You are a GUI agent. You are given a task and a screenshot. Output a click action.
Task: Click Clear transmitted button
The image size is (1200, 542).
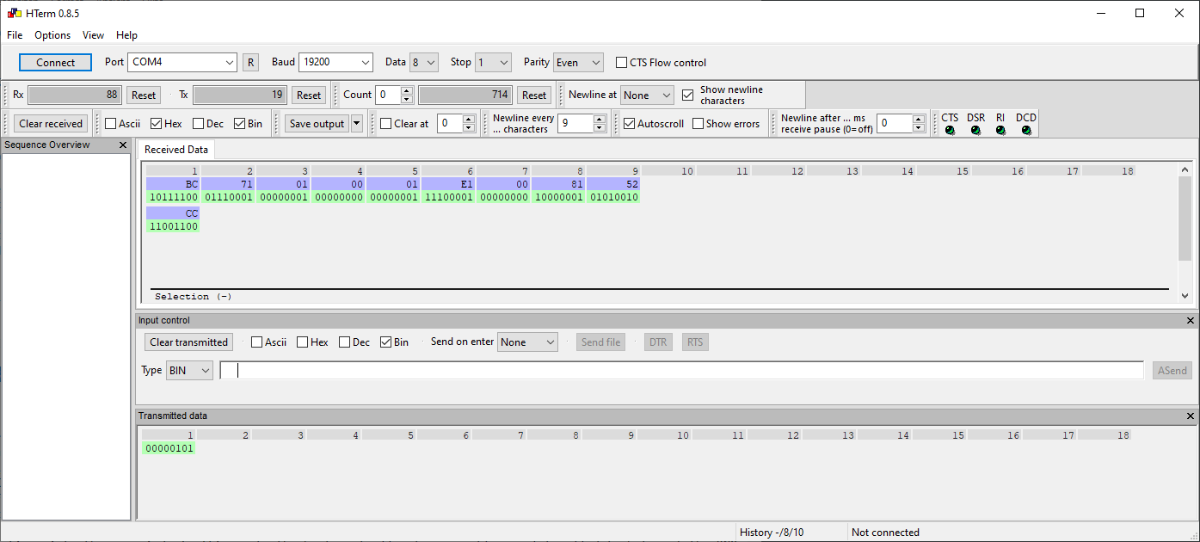189,342
